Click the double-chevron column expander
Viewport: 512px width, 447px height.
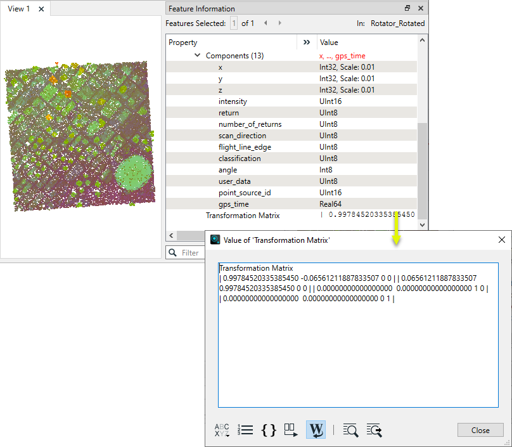click(307, 42)
